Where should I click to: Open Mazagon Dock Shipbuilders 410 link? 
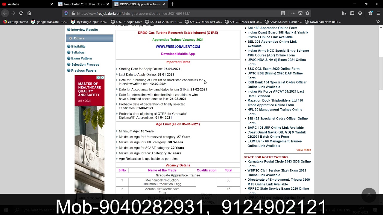click(x=275, y=103)
